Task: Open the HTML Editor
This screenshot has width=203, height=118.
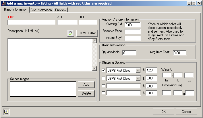Action: coord(87,33)
